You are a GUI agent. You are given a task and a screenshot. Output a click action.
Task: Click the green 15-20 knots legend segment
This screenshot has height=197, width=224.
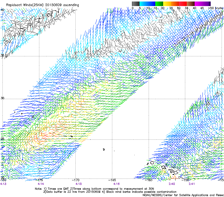click(159, 4)
